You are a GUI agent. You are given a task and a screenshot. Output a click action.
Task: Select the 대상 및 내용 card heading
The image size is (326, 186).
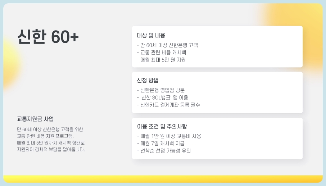[x=151, y=35]
